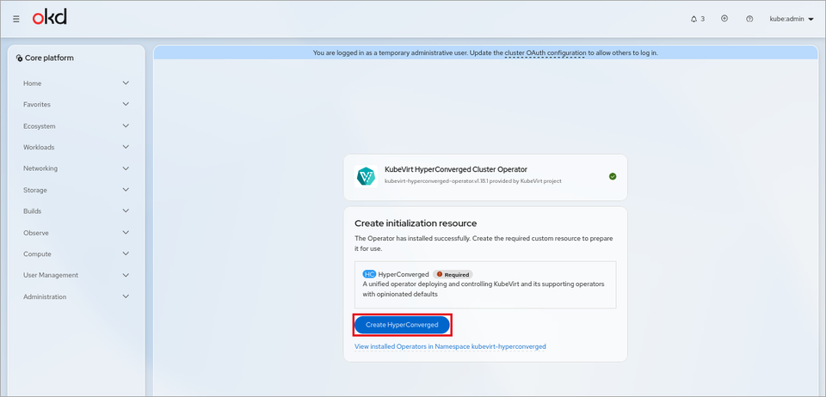Click Create HyperConverged button

[x=402, y=325]
